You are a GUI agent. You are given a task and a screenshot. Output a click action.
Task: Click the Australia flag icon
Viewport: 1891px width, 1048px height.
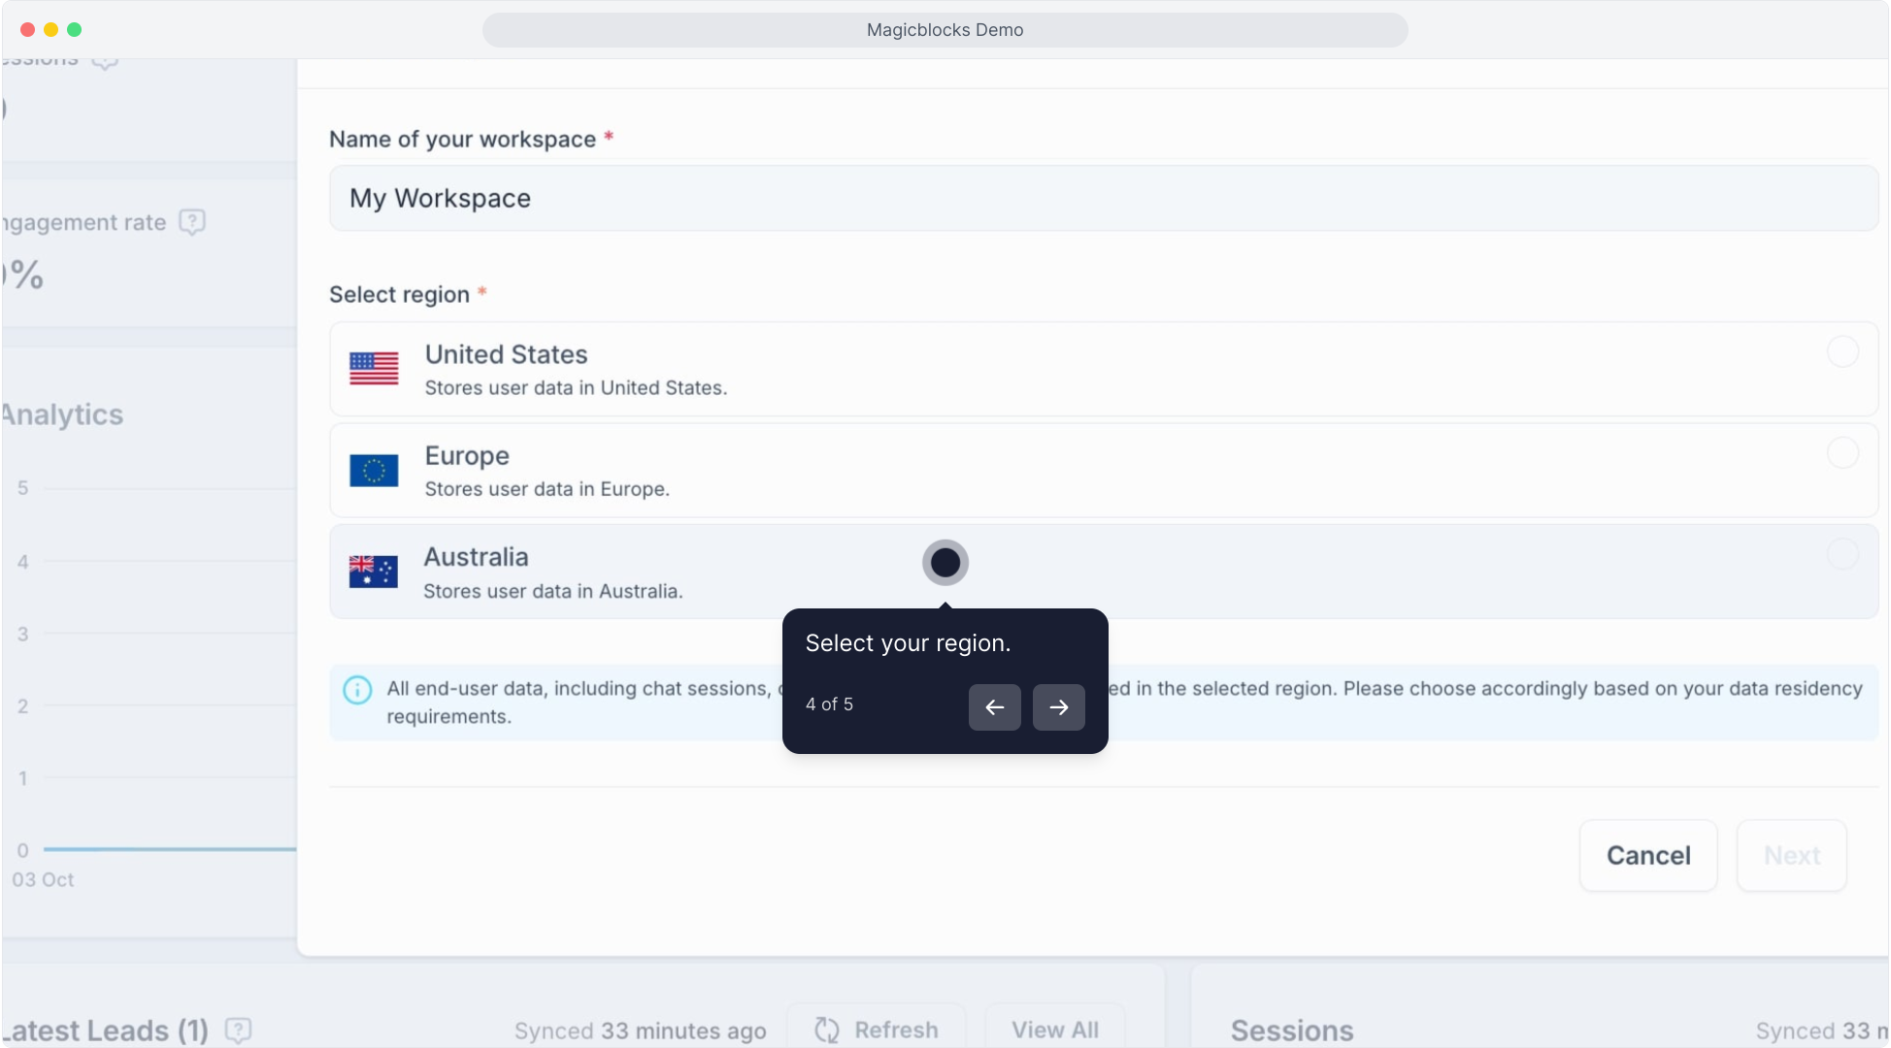tap(374, 572)
